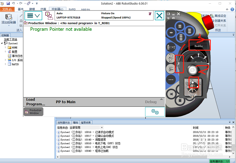236x163 pixels.
Task: Open RobotStudio help question mark
Action: 232,10
